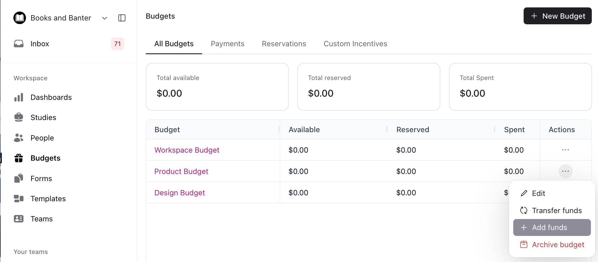Open the Forms icon in sidebar
Viewport: 598px width, 262px height.
[x=19, y=178]
